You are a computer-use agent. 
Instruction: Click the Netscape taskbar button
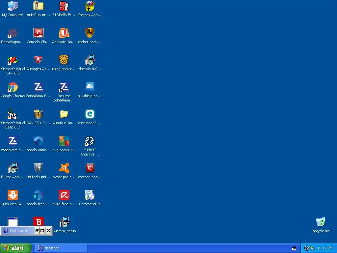[x=62, y=248]
